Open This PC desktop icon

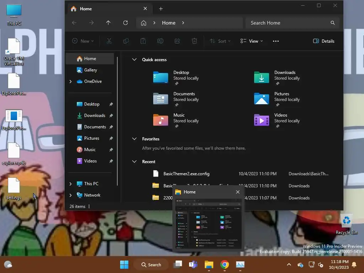(x=14, y=15)
